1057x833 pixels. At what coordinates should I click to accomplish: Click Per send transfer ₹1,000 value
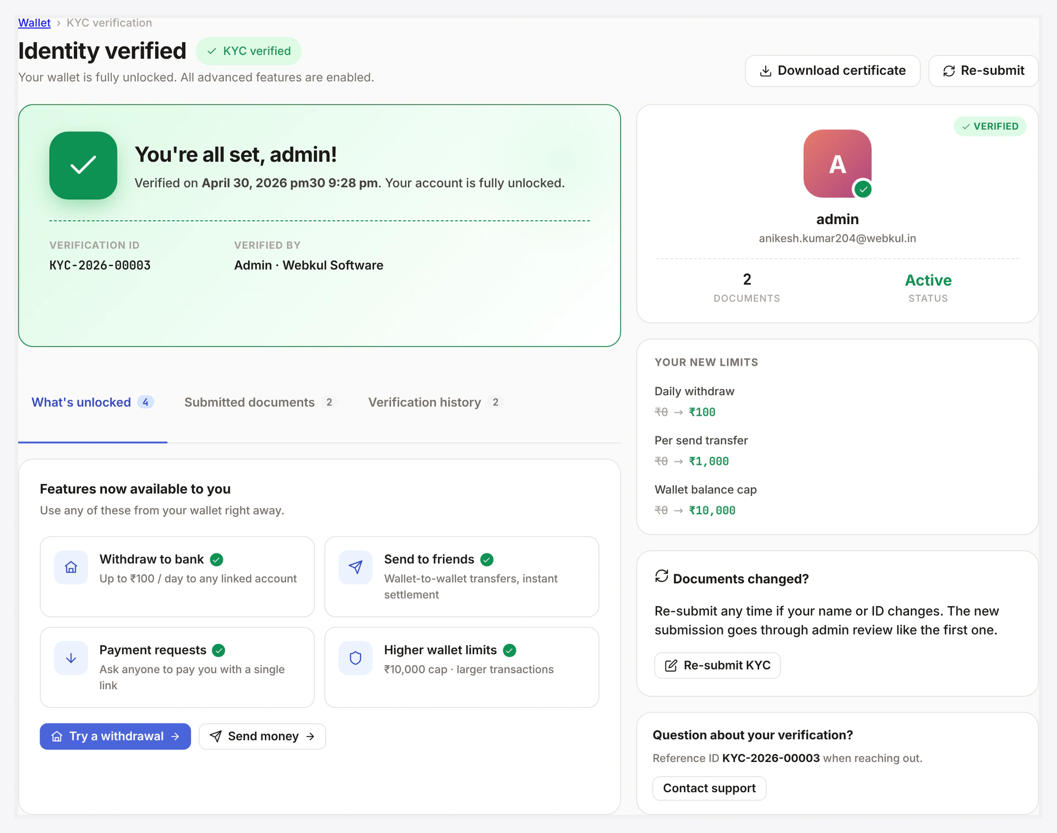pyautogui.click(x=709, y=461)
